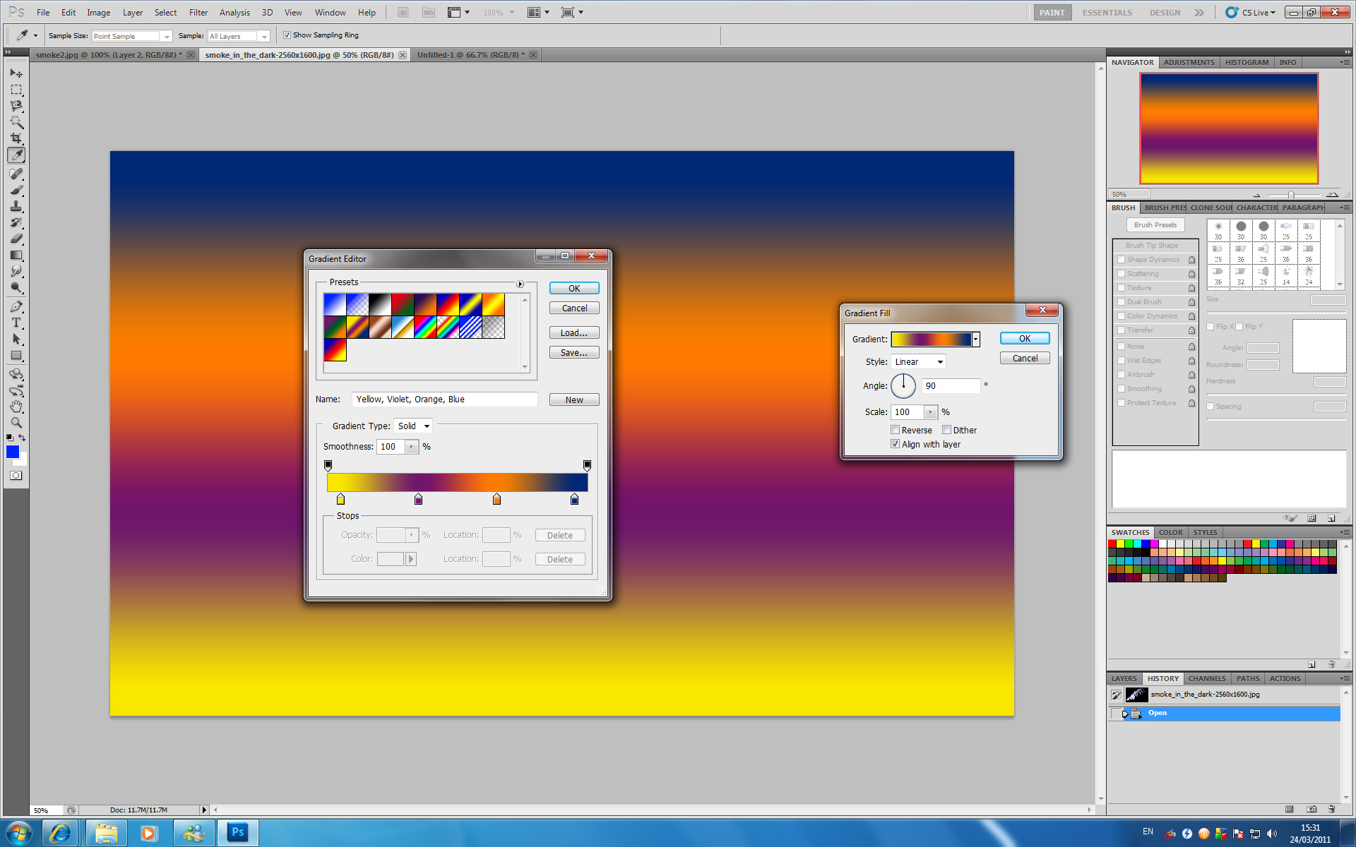Select the Clone Stamp tool

click(x=16, y=206)
